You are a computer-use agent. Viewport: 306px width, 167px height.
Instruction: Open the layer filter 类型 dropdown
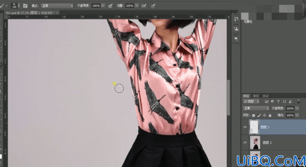pos(251,102)
